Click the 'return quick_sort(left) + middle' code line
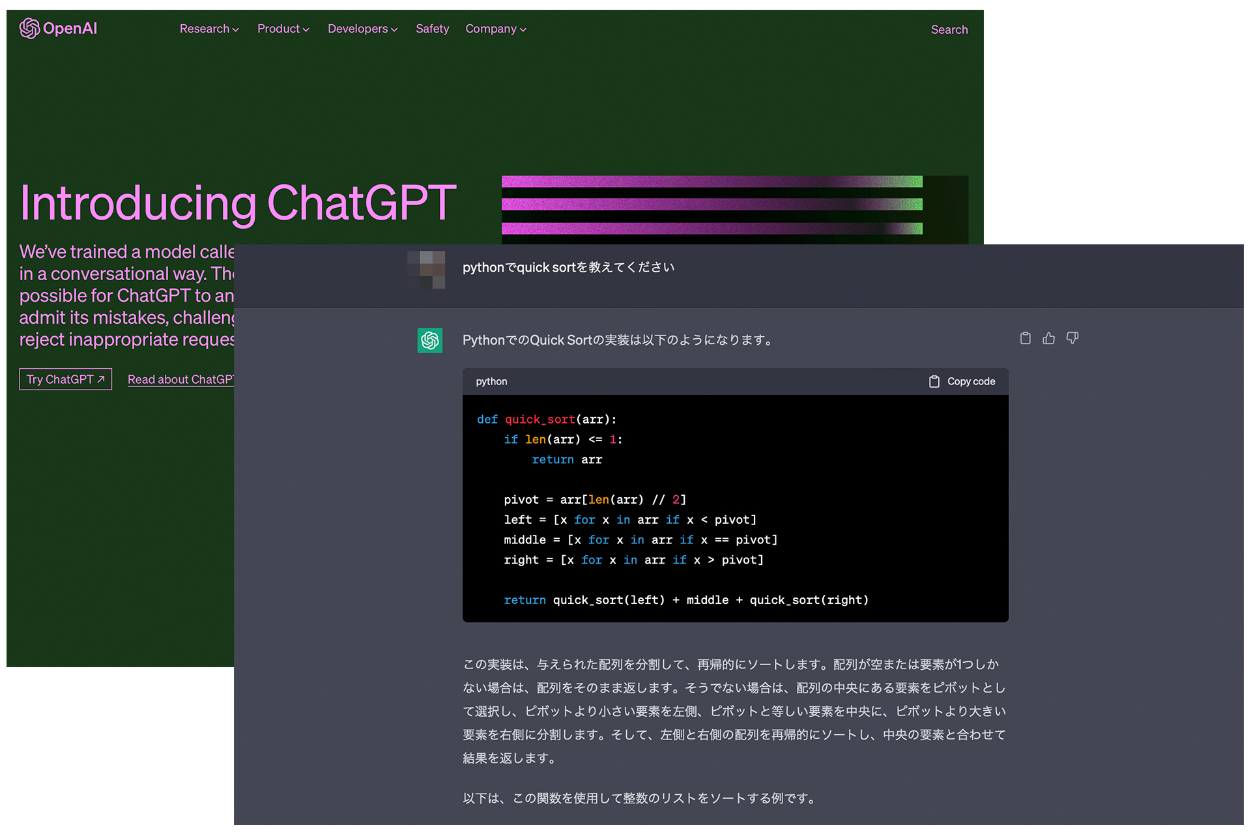This screenshot has width=1251, height=834. coord(686,600)
